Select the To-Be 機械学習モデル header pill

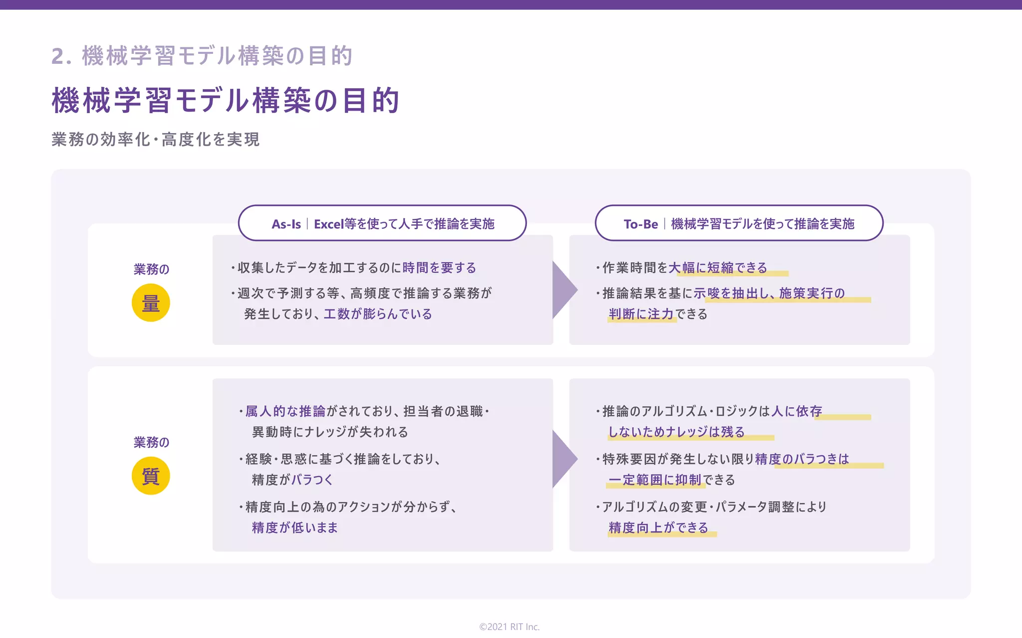(x=739, y=223)
